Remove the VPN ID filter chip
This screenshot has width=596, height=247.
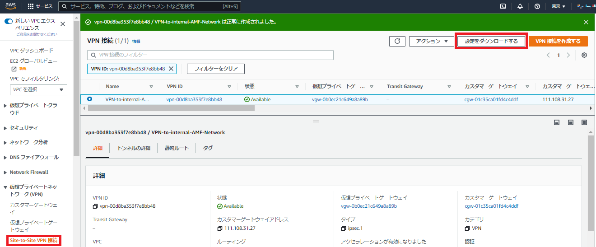pyautogui.click(x=171, y=69)
